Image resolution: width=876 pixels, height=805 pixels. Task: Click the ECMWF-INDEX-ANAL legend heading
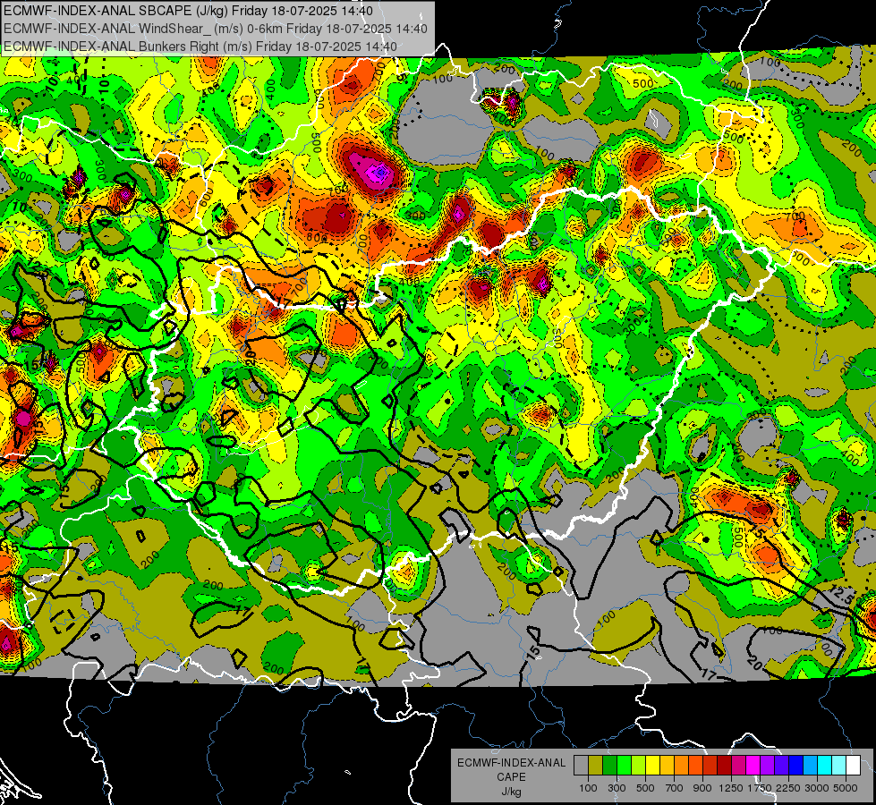511,763
